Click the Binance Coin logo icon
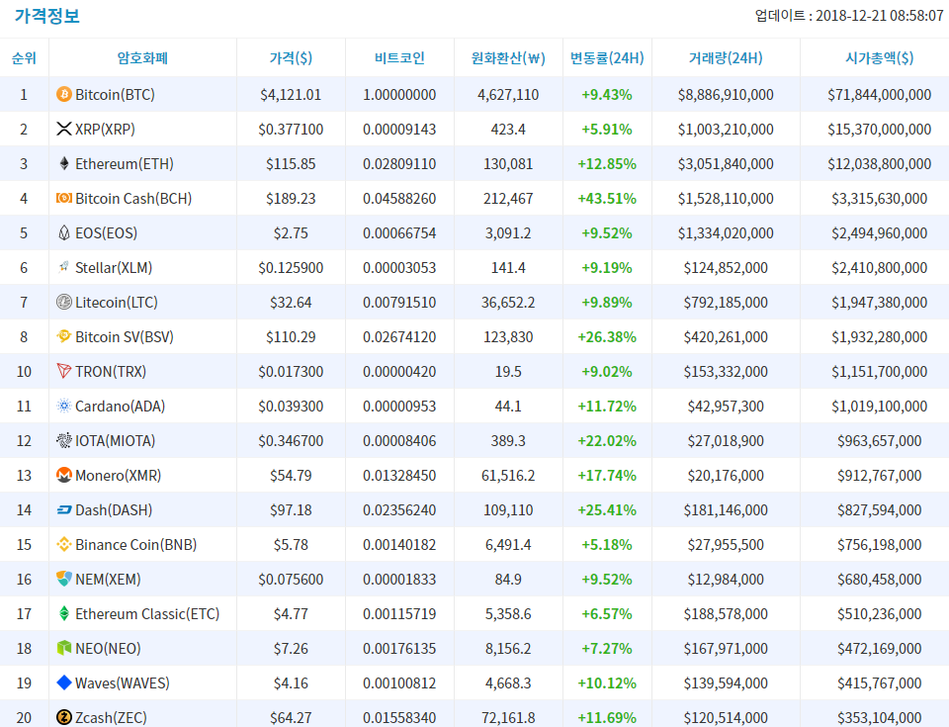 pyautogui.click(x=63, y=545)
